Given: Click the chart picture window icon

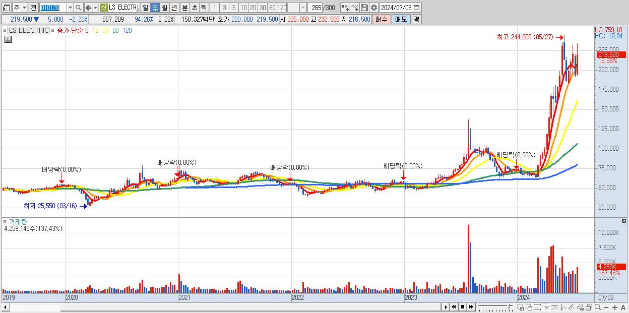Looking at the screenshot, I should (x=589, y=307).
